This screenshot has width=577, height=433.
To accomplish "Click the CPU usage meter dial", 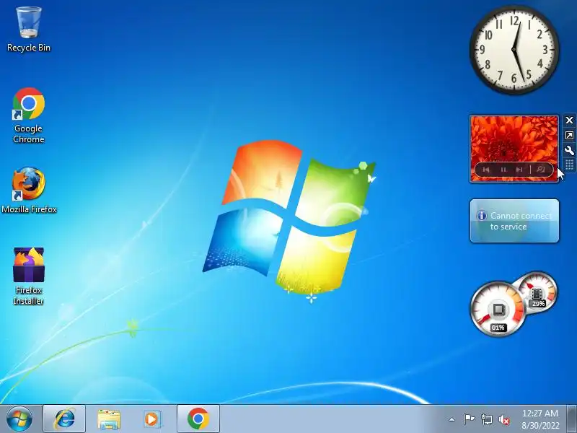I will pos(498,310).
